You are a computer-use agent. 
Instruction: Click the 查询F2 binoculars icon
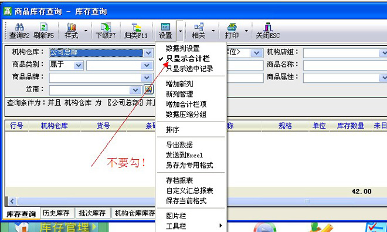click(19, 26)
